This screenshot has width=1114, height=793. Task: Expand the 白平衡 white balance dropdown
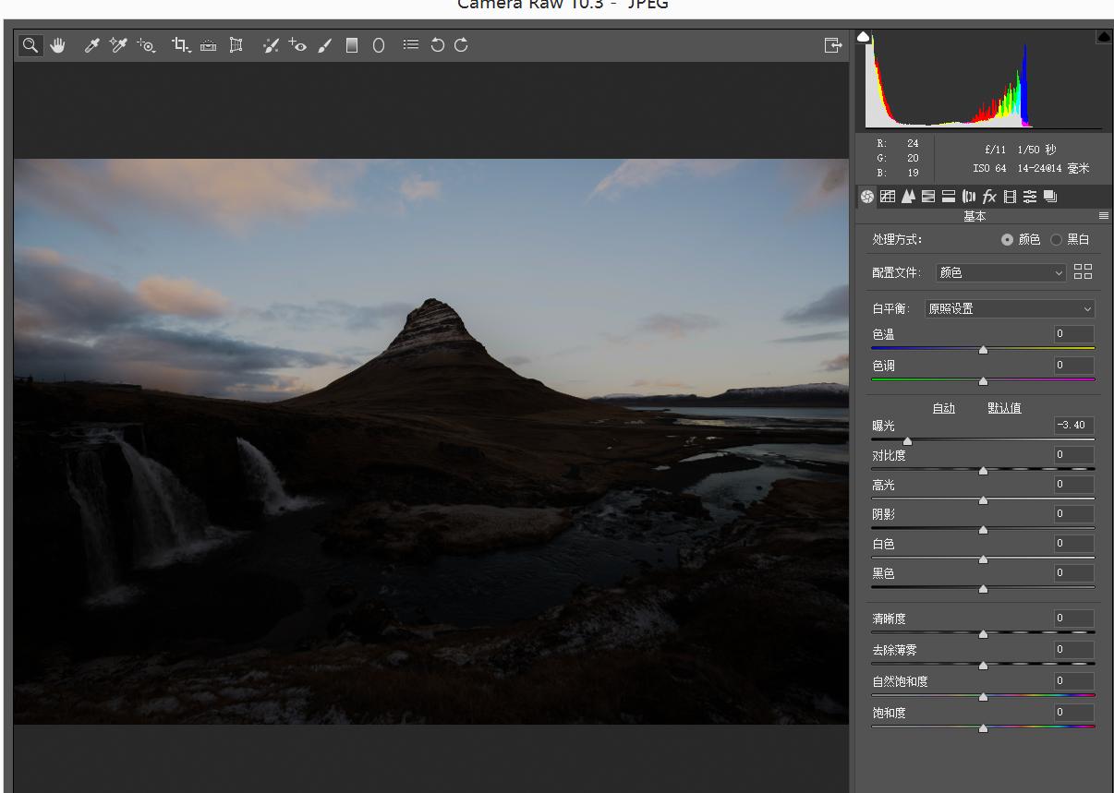1009,308
